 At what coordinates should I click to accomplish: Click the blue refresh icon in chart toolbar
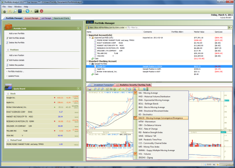point(144,89)
